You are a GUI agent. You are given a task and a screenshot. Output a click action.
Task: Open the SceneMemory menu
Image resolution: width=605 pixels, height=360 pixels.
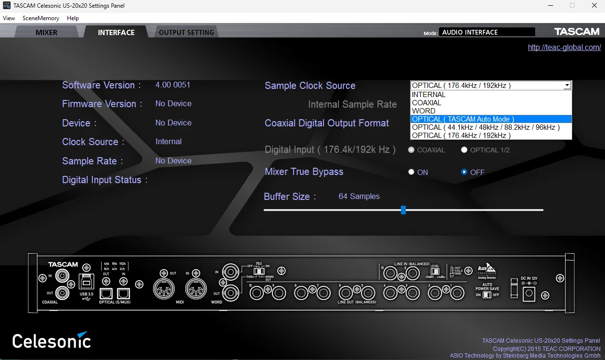coord(41,18)
